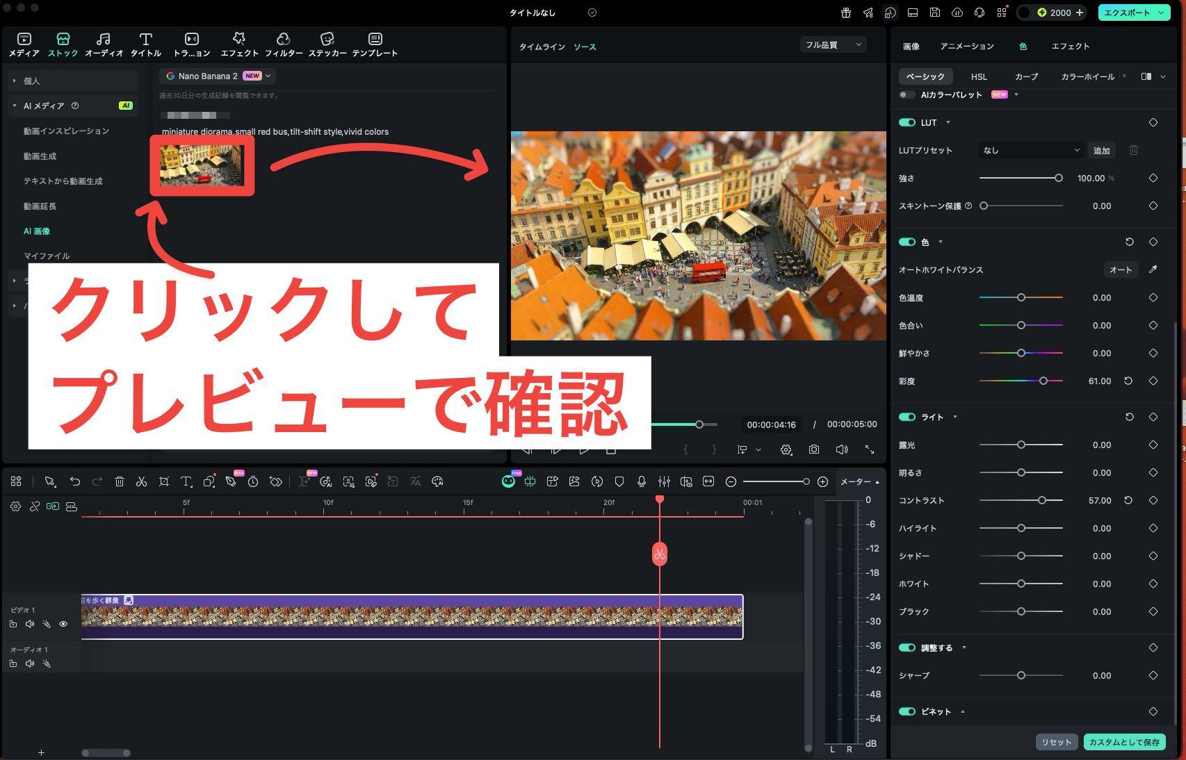
Task: Switch to the カーブ curves sub-tab
Action: [1026, 76]
